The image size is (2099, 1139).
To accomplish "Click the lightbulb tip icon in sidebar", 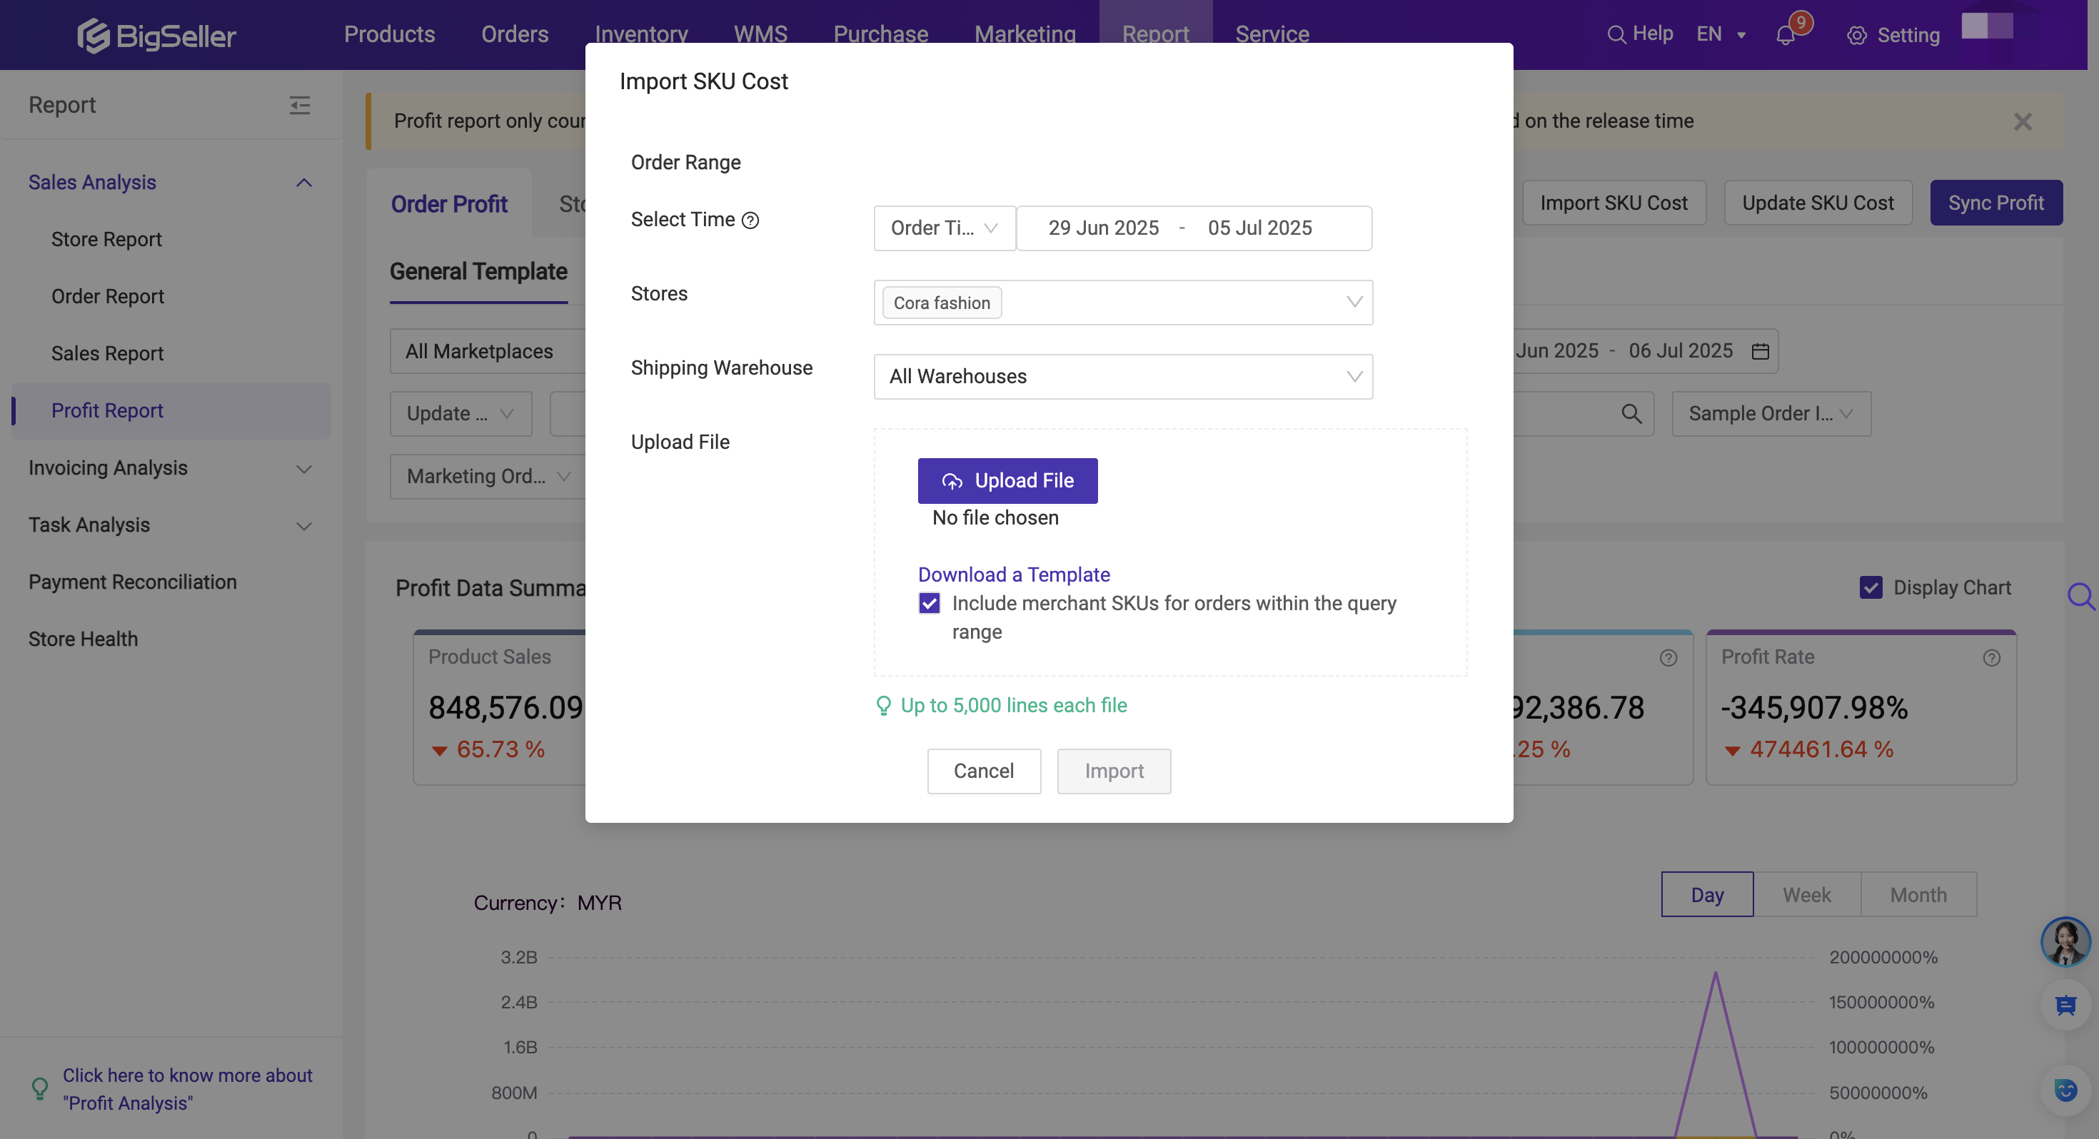I will click(x=39, y=1088).
